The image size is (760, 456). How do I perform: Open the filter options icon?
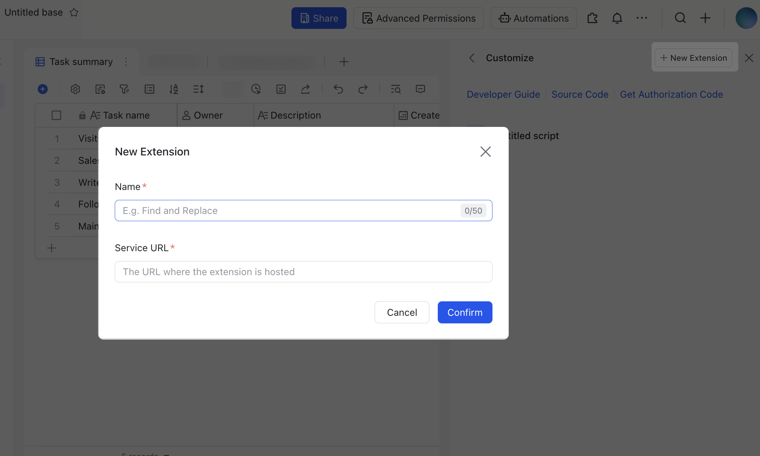tap(125, 89)
